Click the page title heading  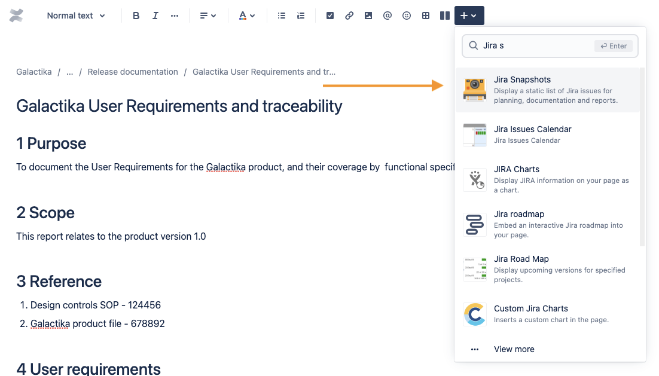[179, 106]
